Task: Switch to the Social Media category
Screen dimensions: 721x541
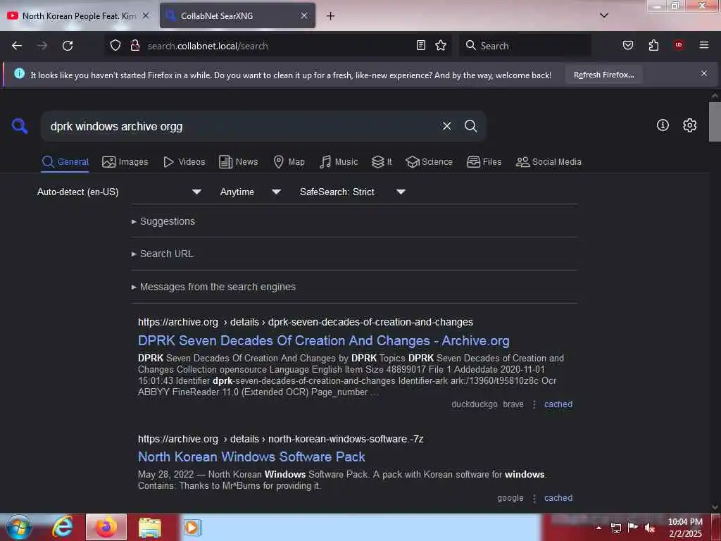Action: click(548, 162)
